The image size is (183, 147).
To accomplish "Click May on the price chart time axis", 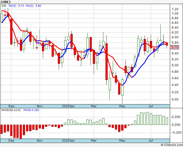I will (x=122, y=106).
